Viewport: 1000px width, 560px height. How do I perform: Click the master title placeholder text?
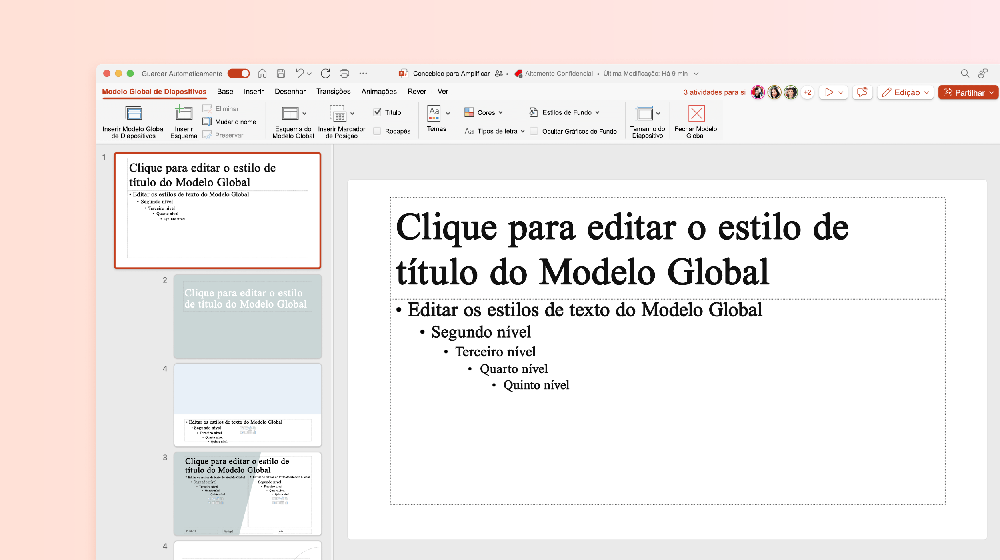[622, 249]
